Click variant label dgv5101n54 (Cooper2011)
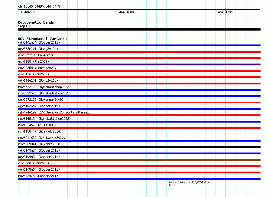Screen dimensions: 269x197 (x=39, y=42)
